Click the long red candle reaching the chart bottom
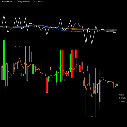Viewport: 127px width, 127px height. click(86, 101)
